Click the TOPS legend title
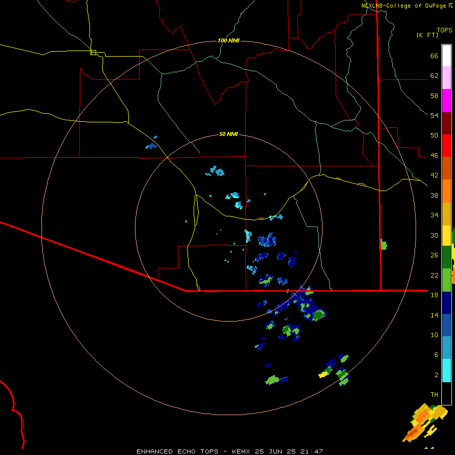 click(444, 30)
